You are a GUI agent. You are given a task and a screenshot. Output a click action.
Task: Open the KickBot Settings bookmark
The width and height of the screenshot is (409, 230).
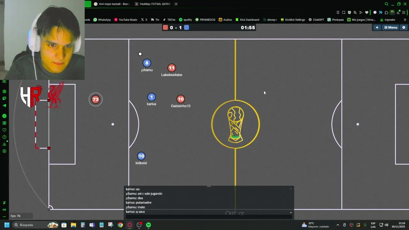293,20
